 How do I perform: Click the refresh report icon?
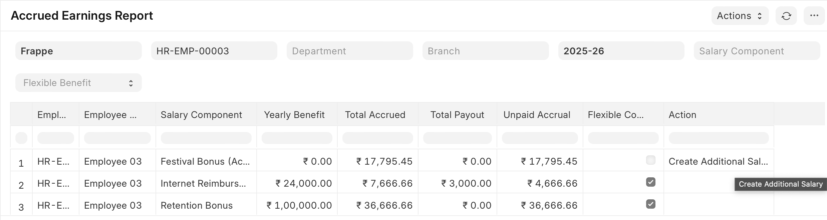coord(786,16)
